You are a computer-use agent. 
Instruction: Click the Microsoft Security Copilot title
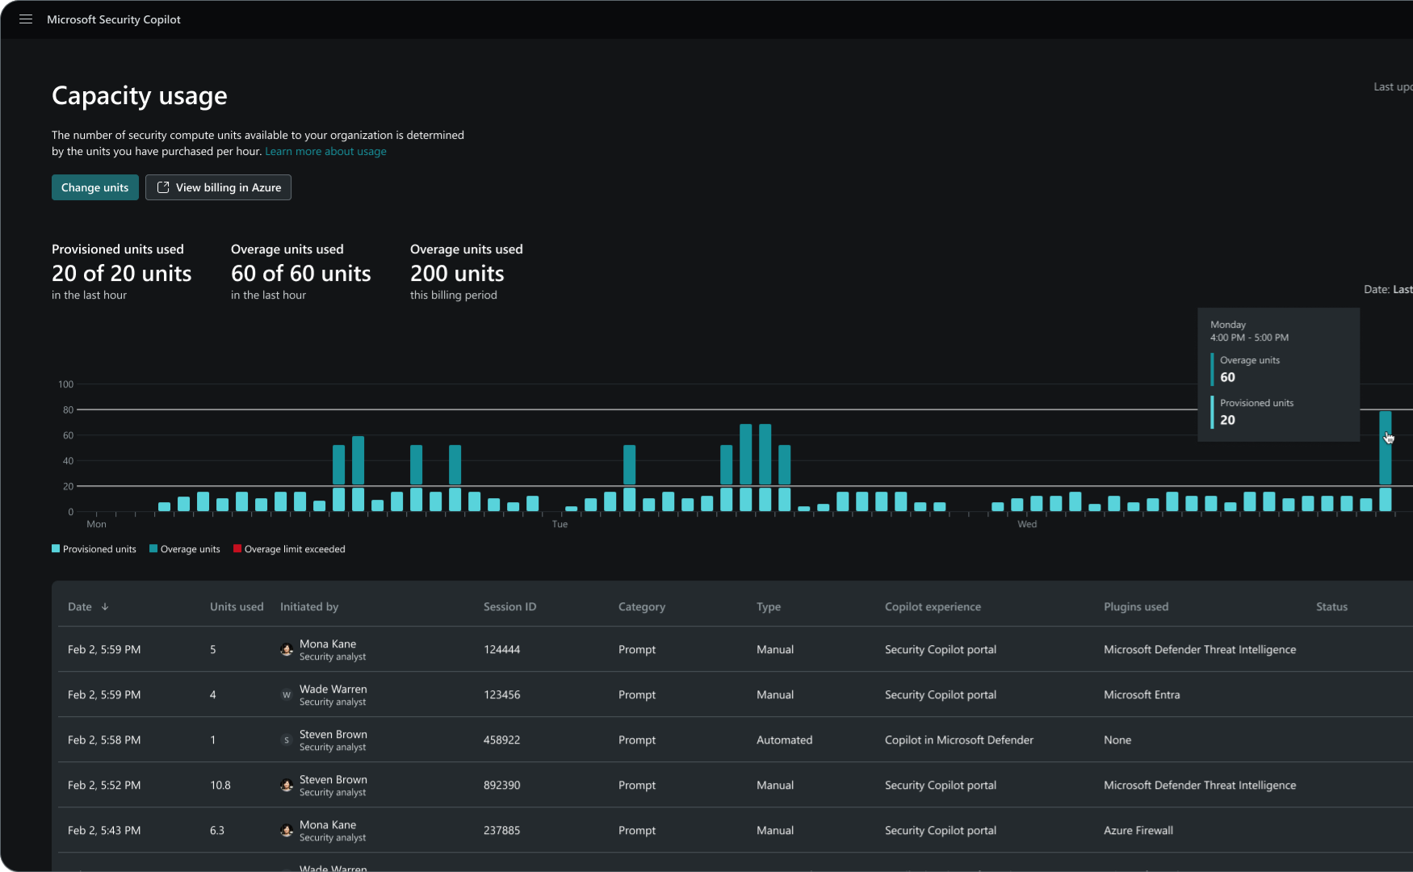114,19
